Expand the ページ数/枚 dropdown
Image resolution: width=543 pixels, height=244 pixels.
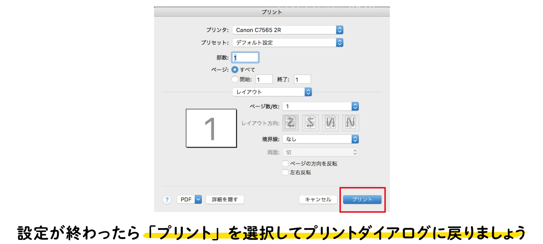coord(320,106)
